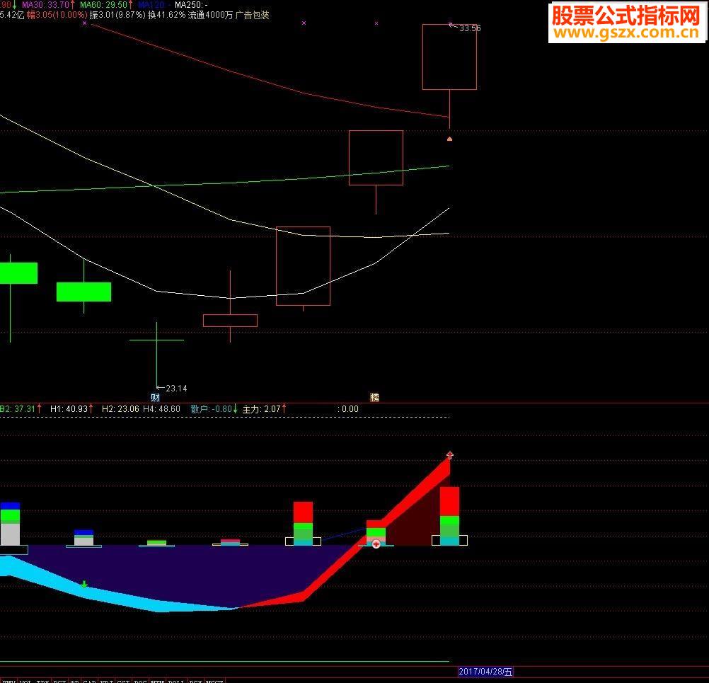Select the last hollow red candle near 33.56
The width and height of the screenshot is (709, 683).
[x=449, y=57]
